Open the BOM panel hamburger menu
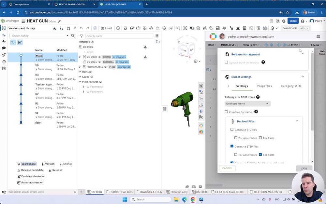This screenshot has width=326, height=204. pyautogui.click(x=318, y=37)
